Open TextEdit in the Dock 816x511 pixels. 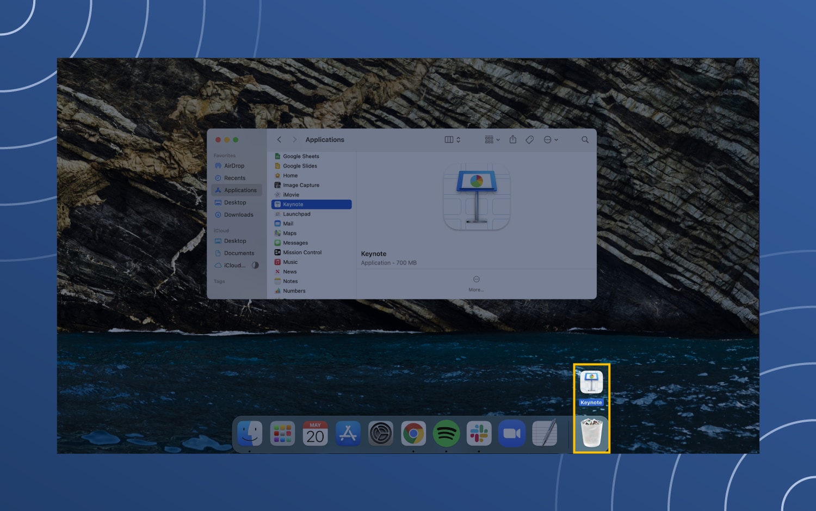(545, 434)
